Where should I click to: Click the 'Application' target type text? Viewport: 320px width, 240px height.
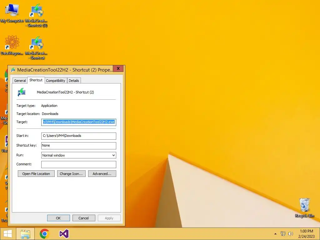coord(49,106)
